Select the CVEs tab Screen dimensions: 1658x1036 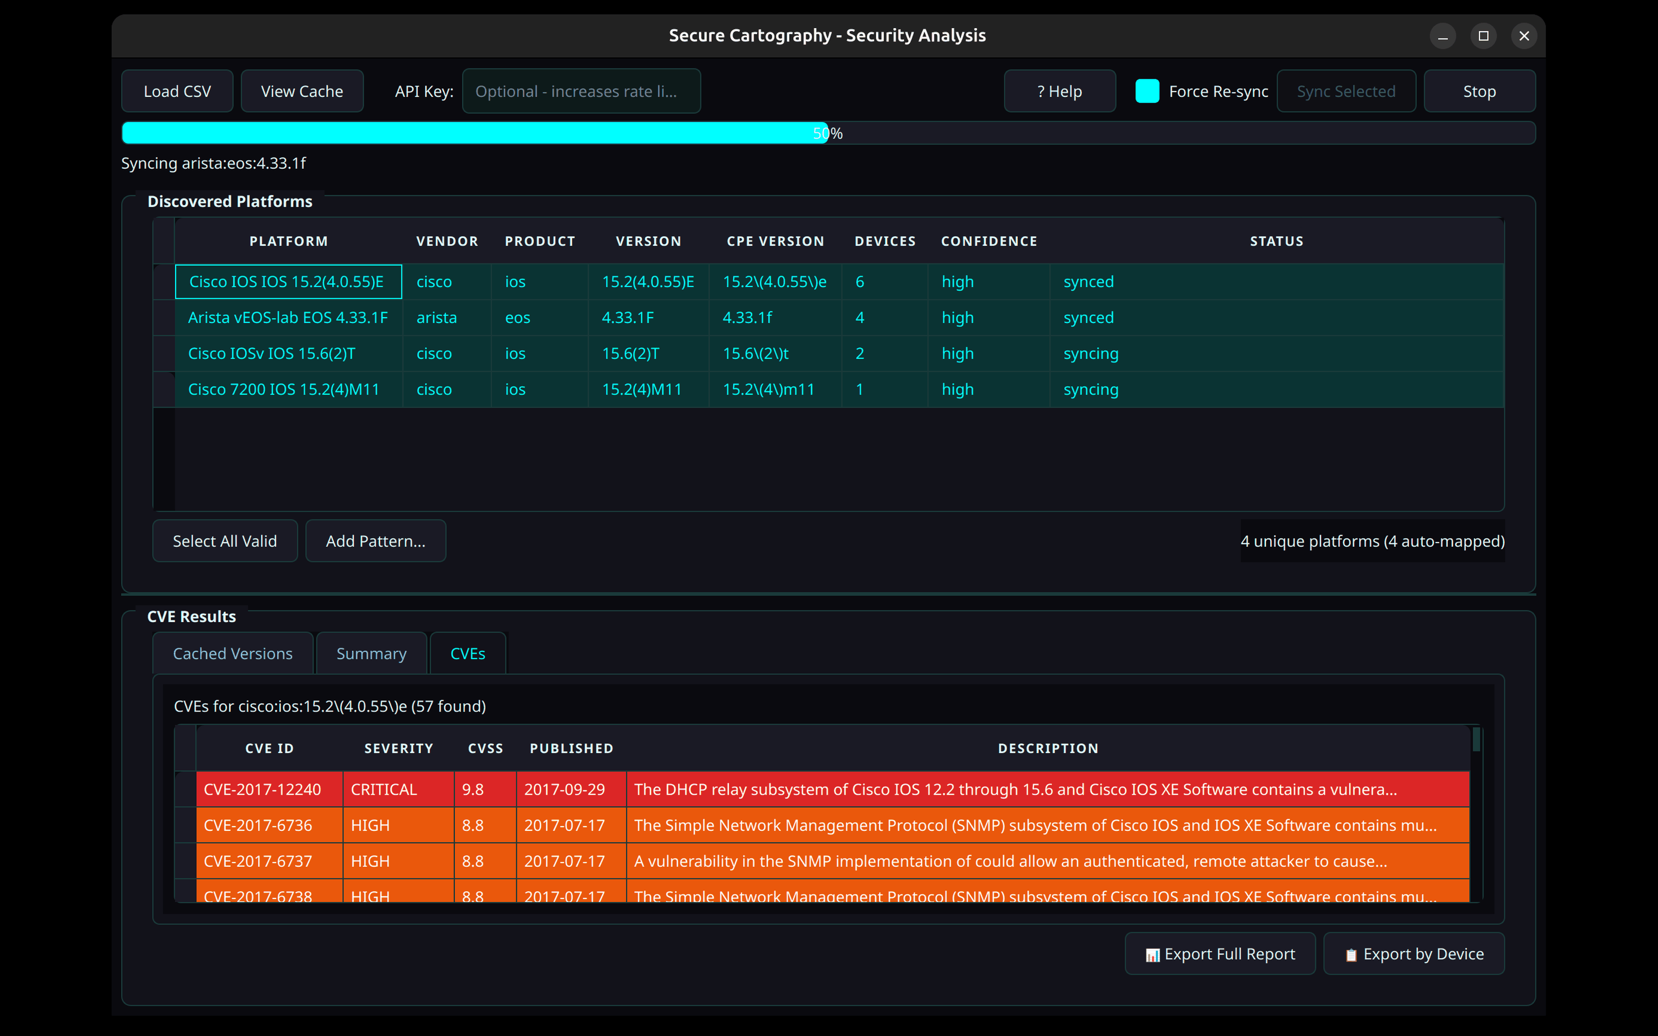(467, 653)
